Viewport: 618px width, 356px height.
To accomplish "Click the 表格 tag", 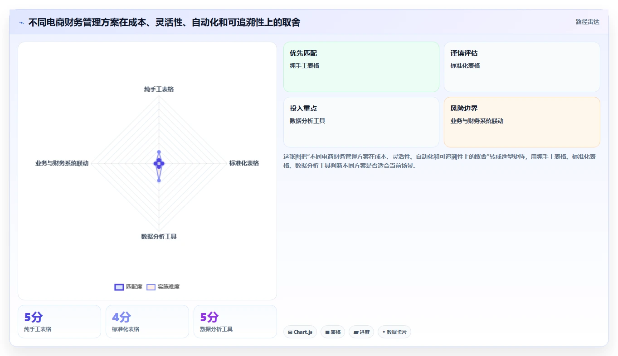I will click(x=333, y=332).
